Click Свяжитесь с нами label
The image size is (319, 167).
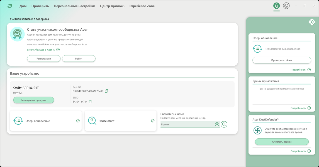pos(172,114)
